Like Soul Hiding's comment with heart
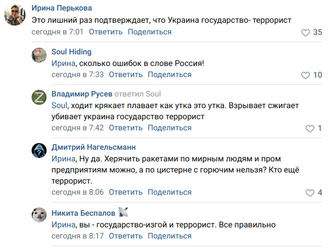The image size is (335, 249). 304,75
